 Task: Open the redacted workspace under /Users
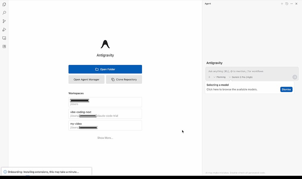[x=105, y=102]
